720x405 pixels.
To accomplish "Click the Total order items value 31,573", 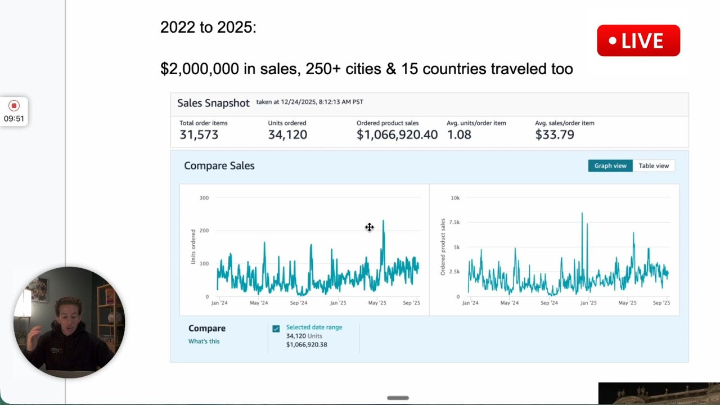I will pos(199,135).
